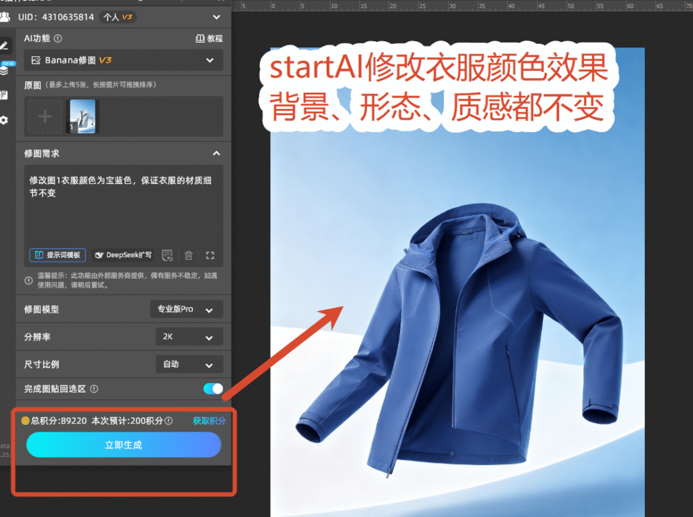Open the Banana修图 V3 function dropdown
This screenshot has height=517, width=693.
coord(123,60)
